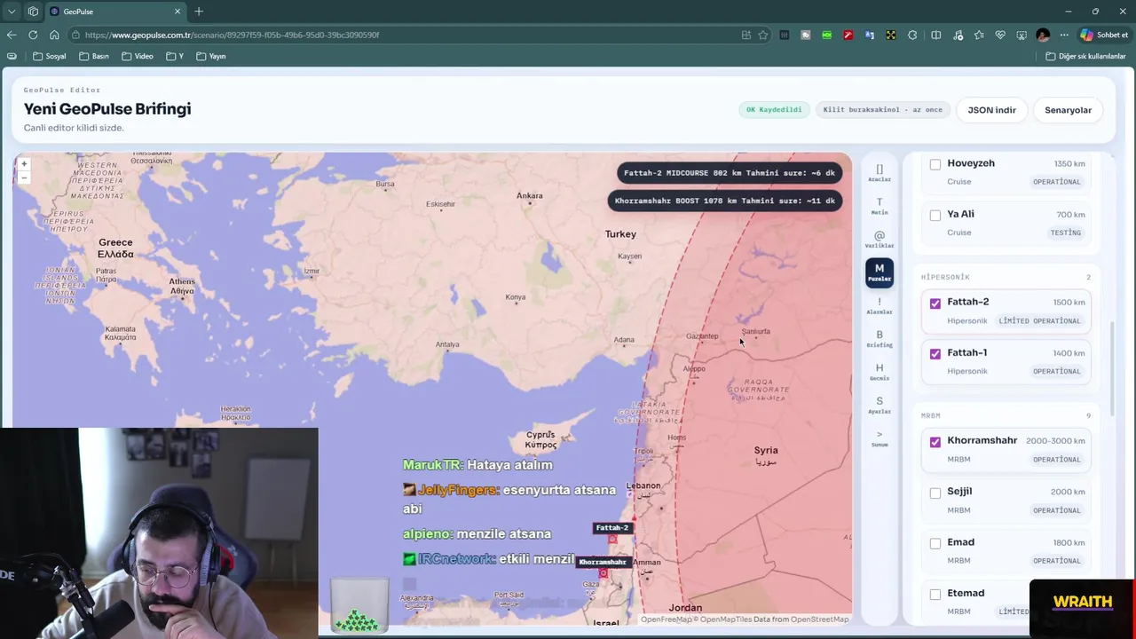The width and height of the screenshot is (1136, 639).
Task: Open the Ayarlar settings panel
Action: [880, 405]
